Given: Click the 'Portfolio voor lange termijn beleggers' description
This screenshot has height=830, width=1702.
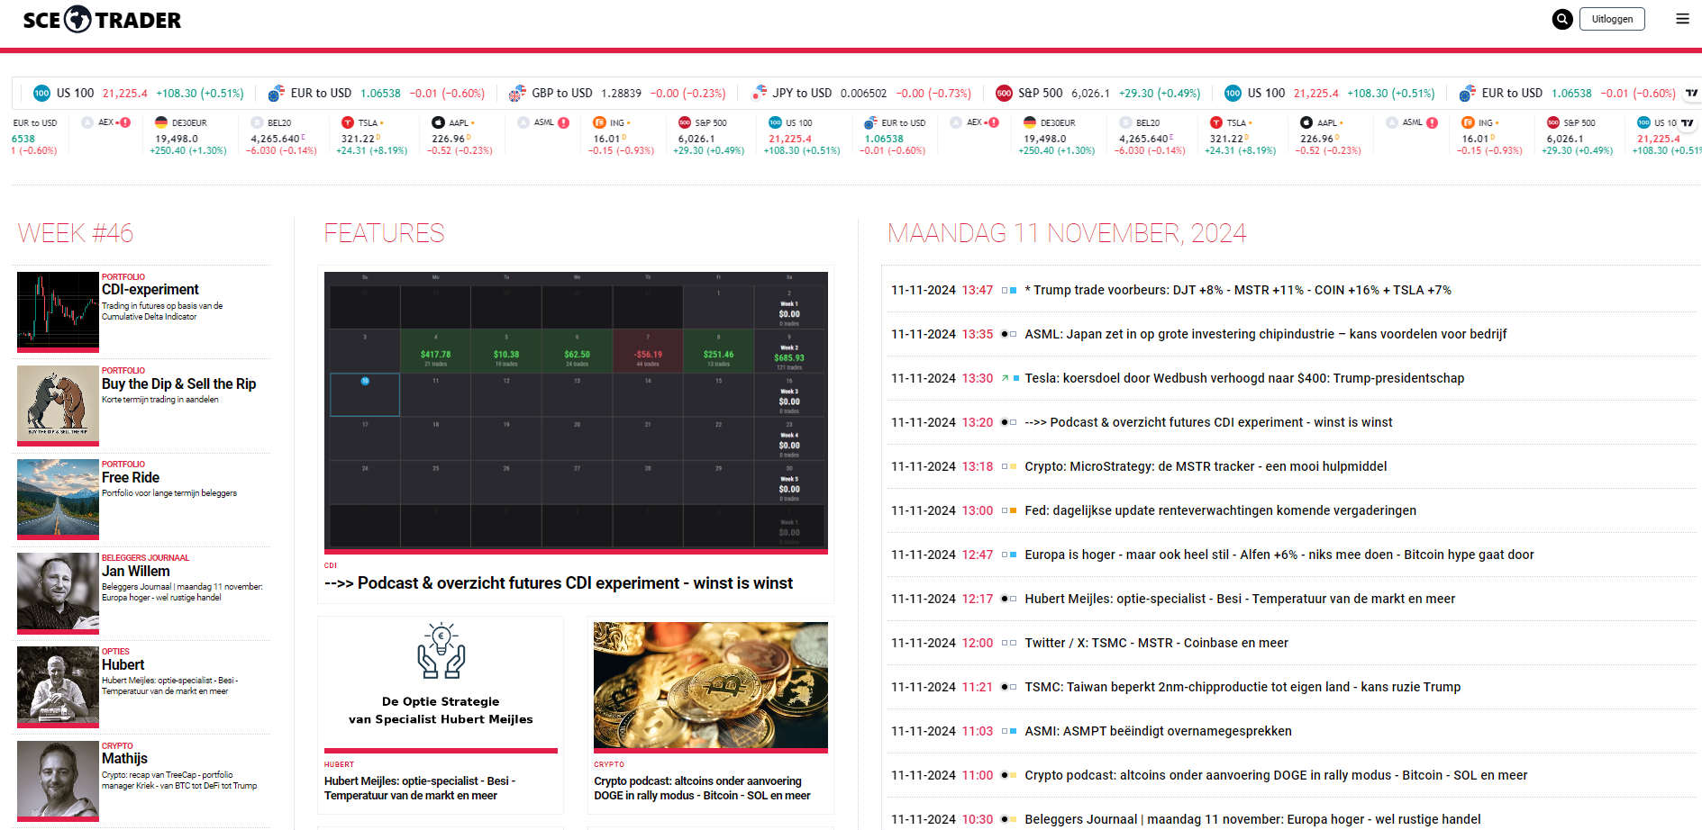Looking at the screenshot, I should pyautogui.click(x=169, y=493).
